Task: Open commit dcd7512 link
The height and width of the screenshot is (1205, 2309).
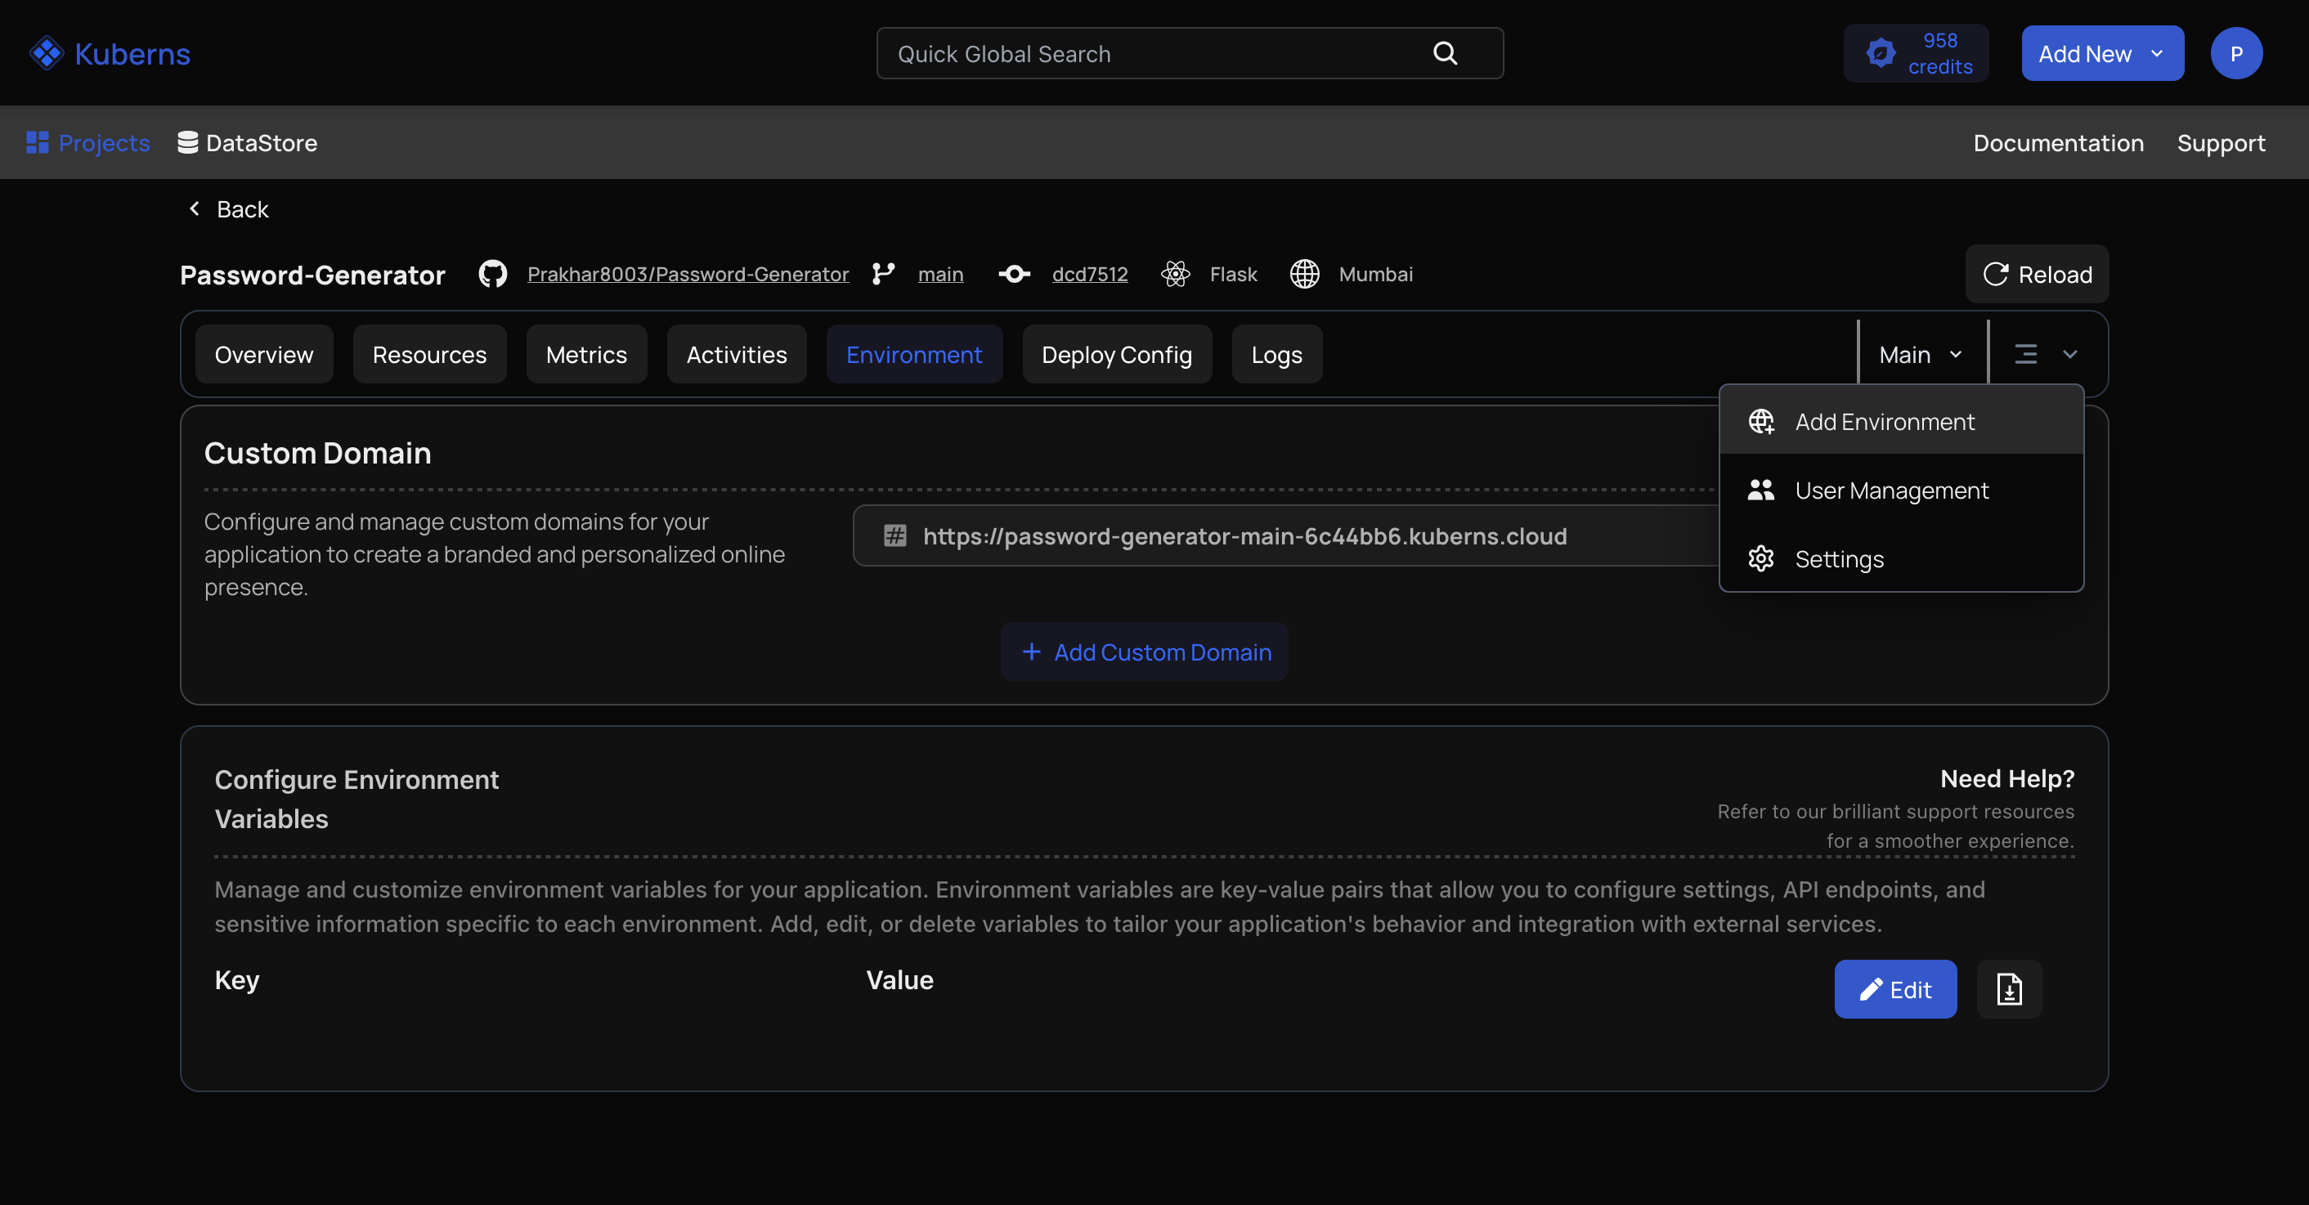Action: tap(1089, 274)
